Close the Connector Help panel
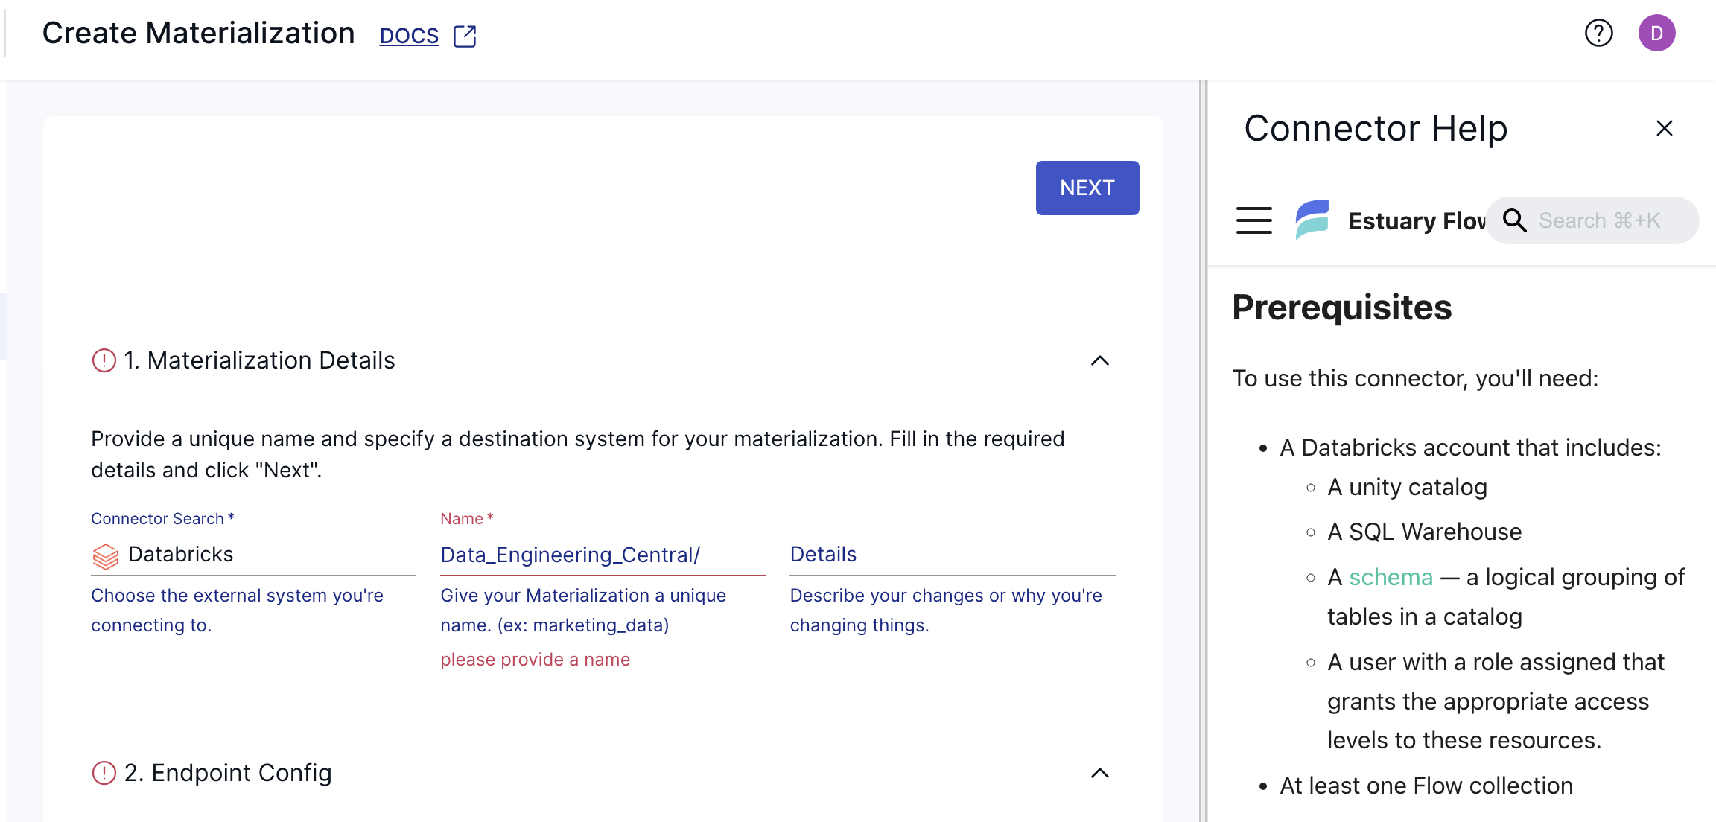Image resolution: width=1716 pixels, height=822 pixels. click(x=1664, y=128)
